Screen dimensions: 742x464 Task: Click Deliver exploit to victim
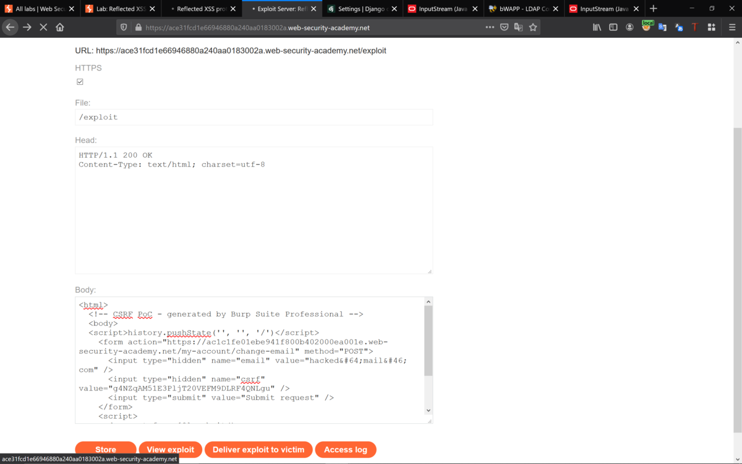pyautogui.click(x=258, y=450)
